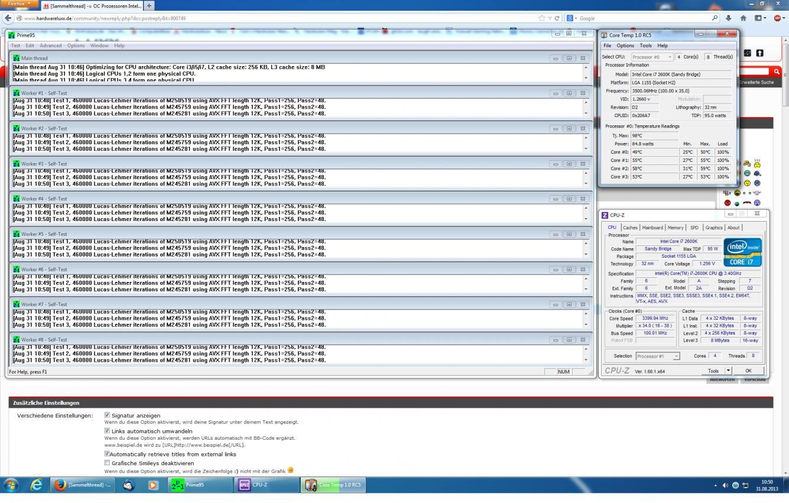Click the CPU-Z title bar Z icon

(605, 214)
